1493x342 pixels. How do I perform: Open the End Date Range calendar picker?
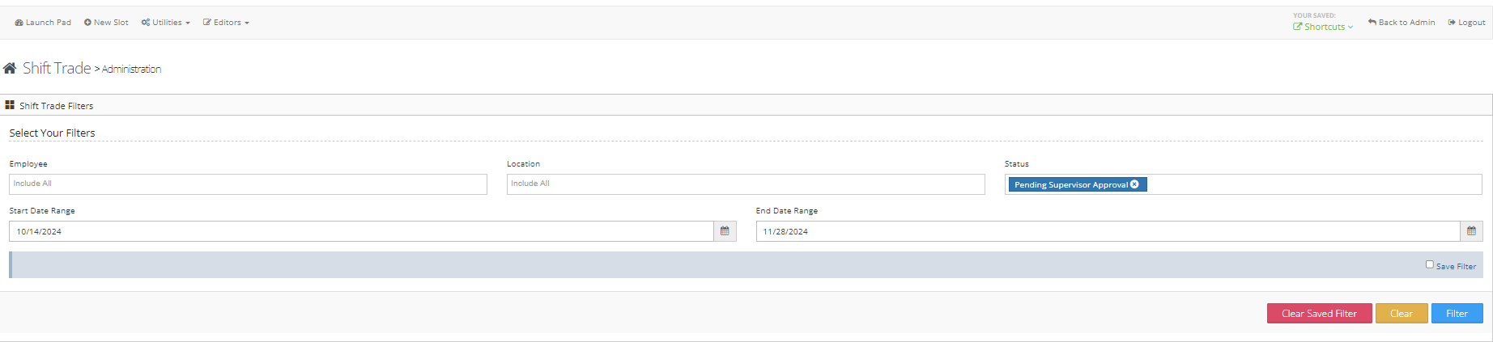(1471, 231)
